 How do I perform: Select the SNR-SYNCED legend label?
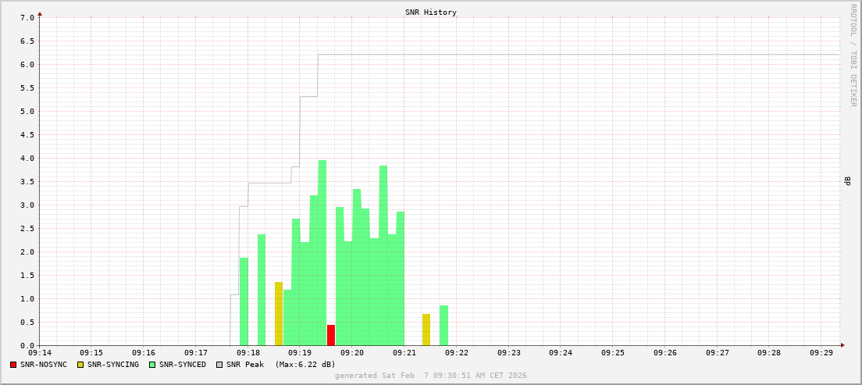click(182, 365)
